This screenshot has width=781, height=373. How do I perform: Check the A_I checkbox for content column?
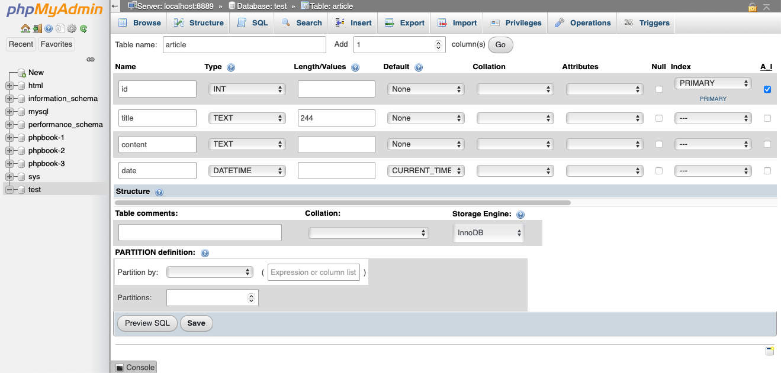[767, 144]
